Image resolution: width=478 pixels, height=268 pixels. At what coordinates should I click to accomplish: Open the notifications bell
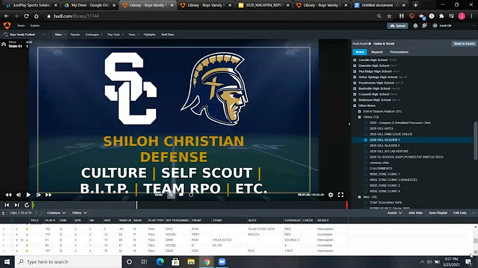tap(415, 26)
